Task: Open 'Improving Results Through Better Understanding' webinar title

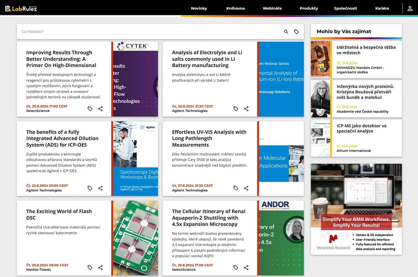Action: pos(61,59)
